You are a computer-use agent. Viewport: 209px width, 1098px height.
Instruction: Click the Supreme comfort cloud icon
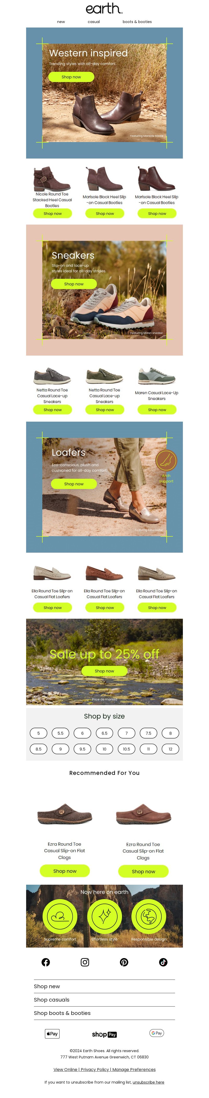(x=60, y=916)
